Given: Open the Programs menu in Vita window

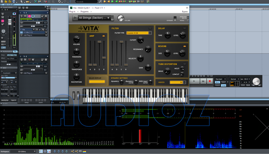Looking at the screenshot, I should (x=84, y=11).
